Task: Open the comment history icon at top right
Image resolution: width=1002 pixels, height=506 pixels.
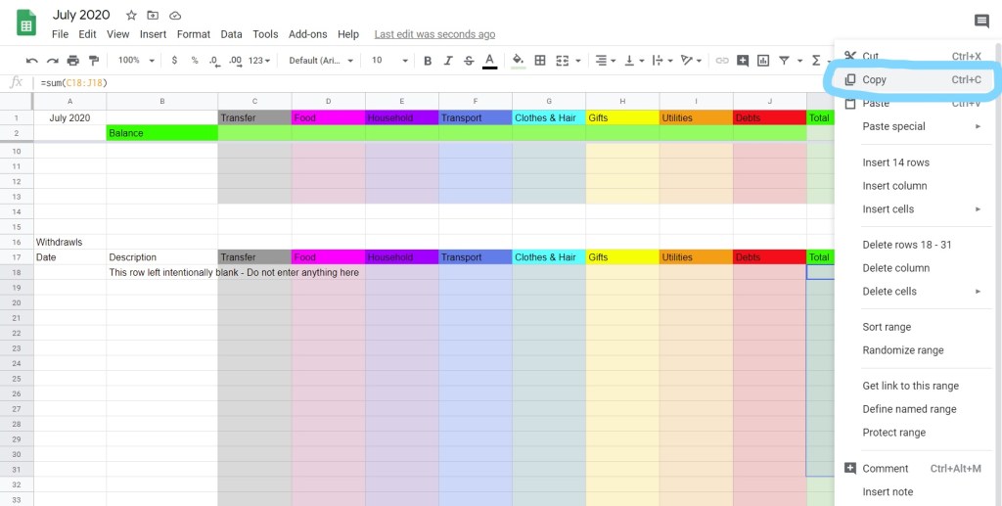Action: click(x=981, y=22)
